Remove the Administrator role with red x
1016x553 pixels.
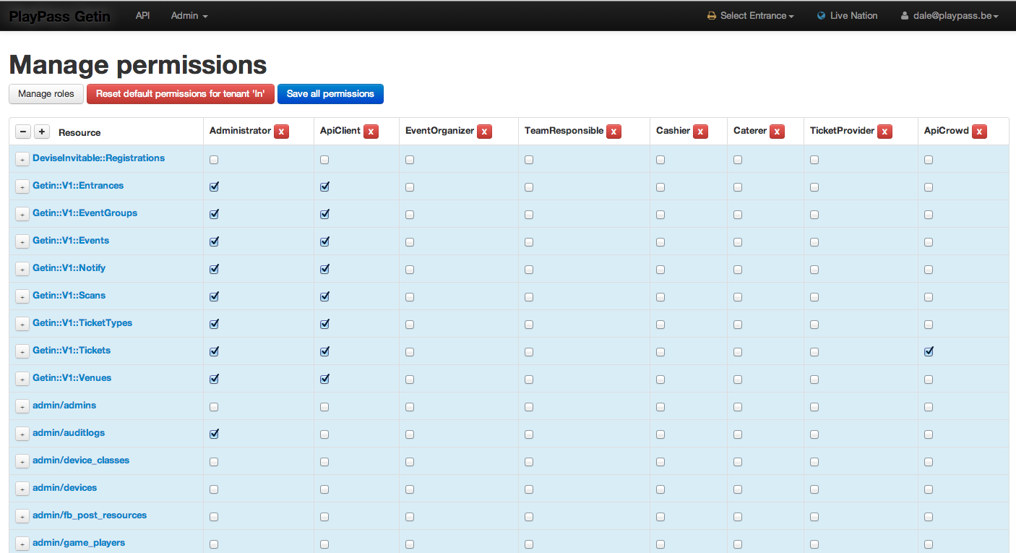tap(281, 132)
